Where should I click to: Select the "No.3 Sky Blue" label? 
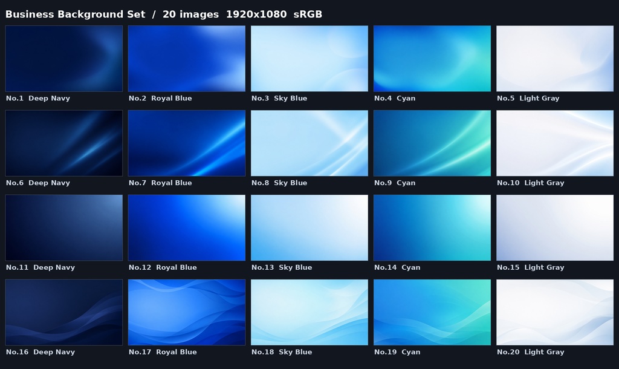pos(279,99)
